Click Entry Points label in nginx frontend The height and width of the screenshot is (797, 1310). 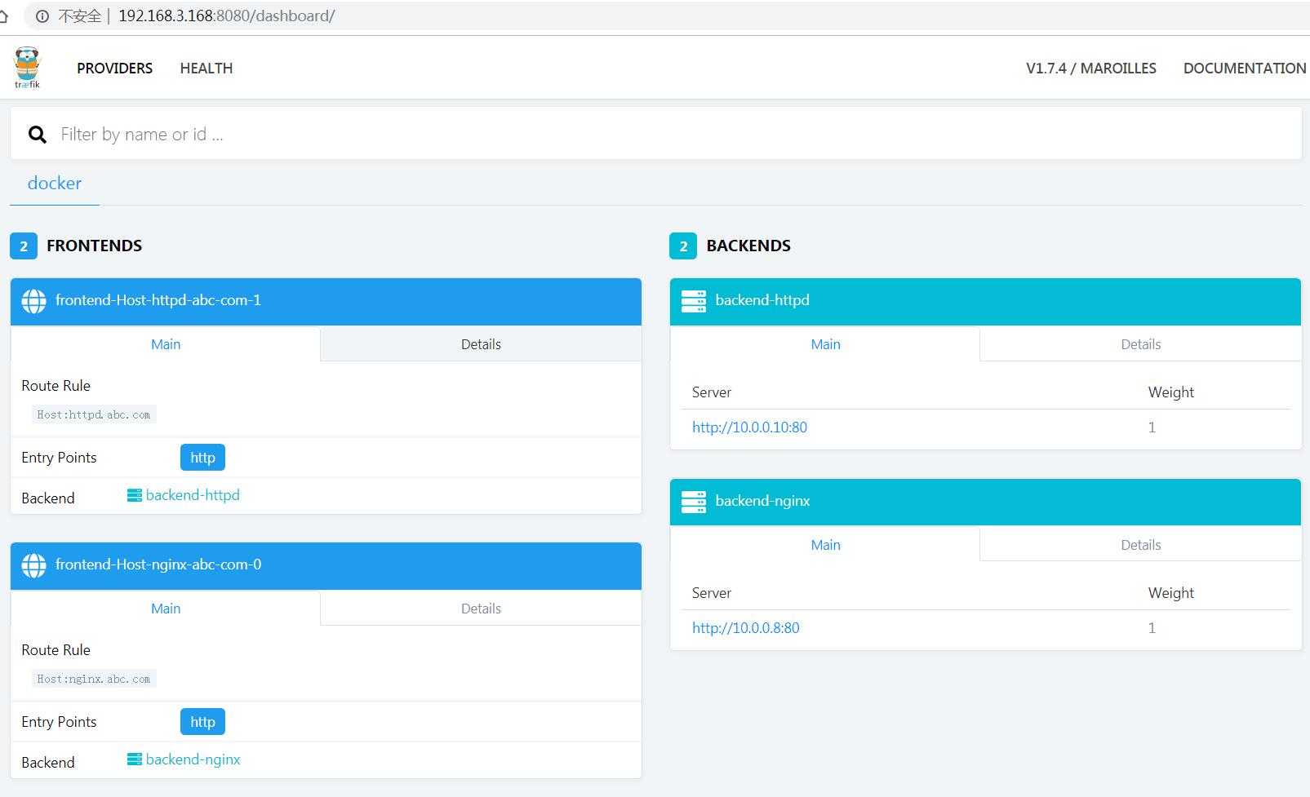point(59,722)
